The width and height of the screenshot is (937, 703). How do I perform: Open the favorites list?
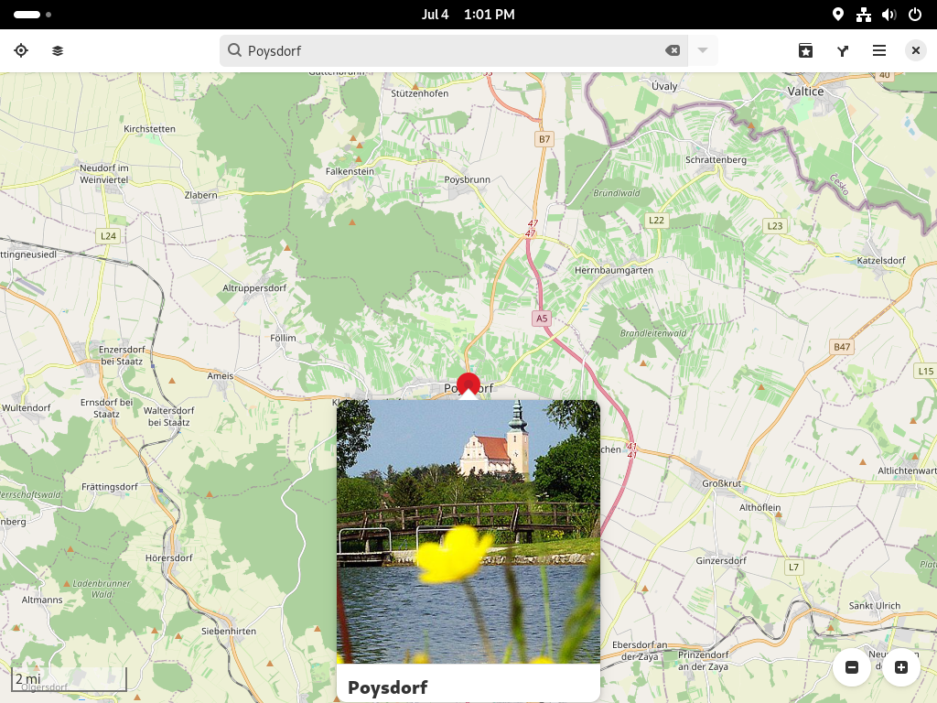805,51
